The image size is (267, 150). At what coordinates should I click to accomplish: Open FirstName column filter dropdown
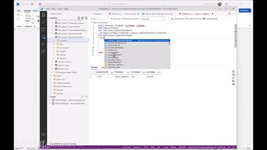(144, 72)
